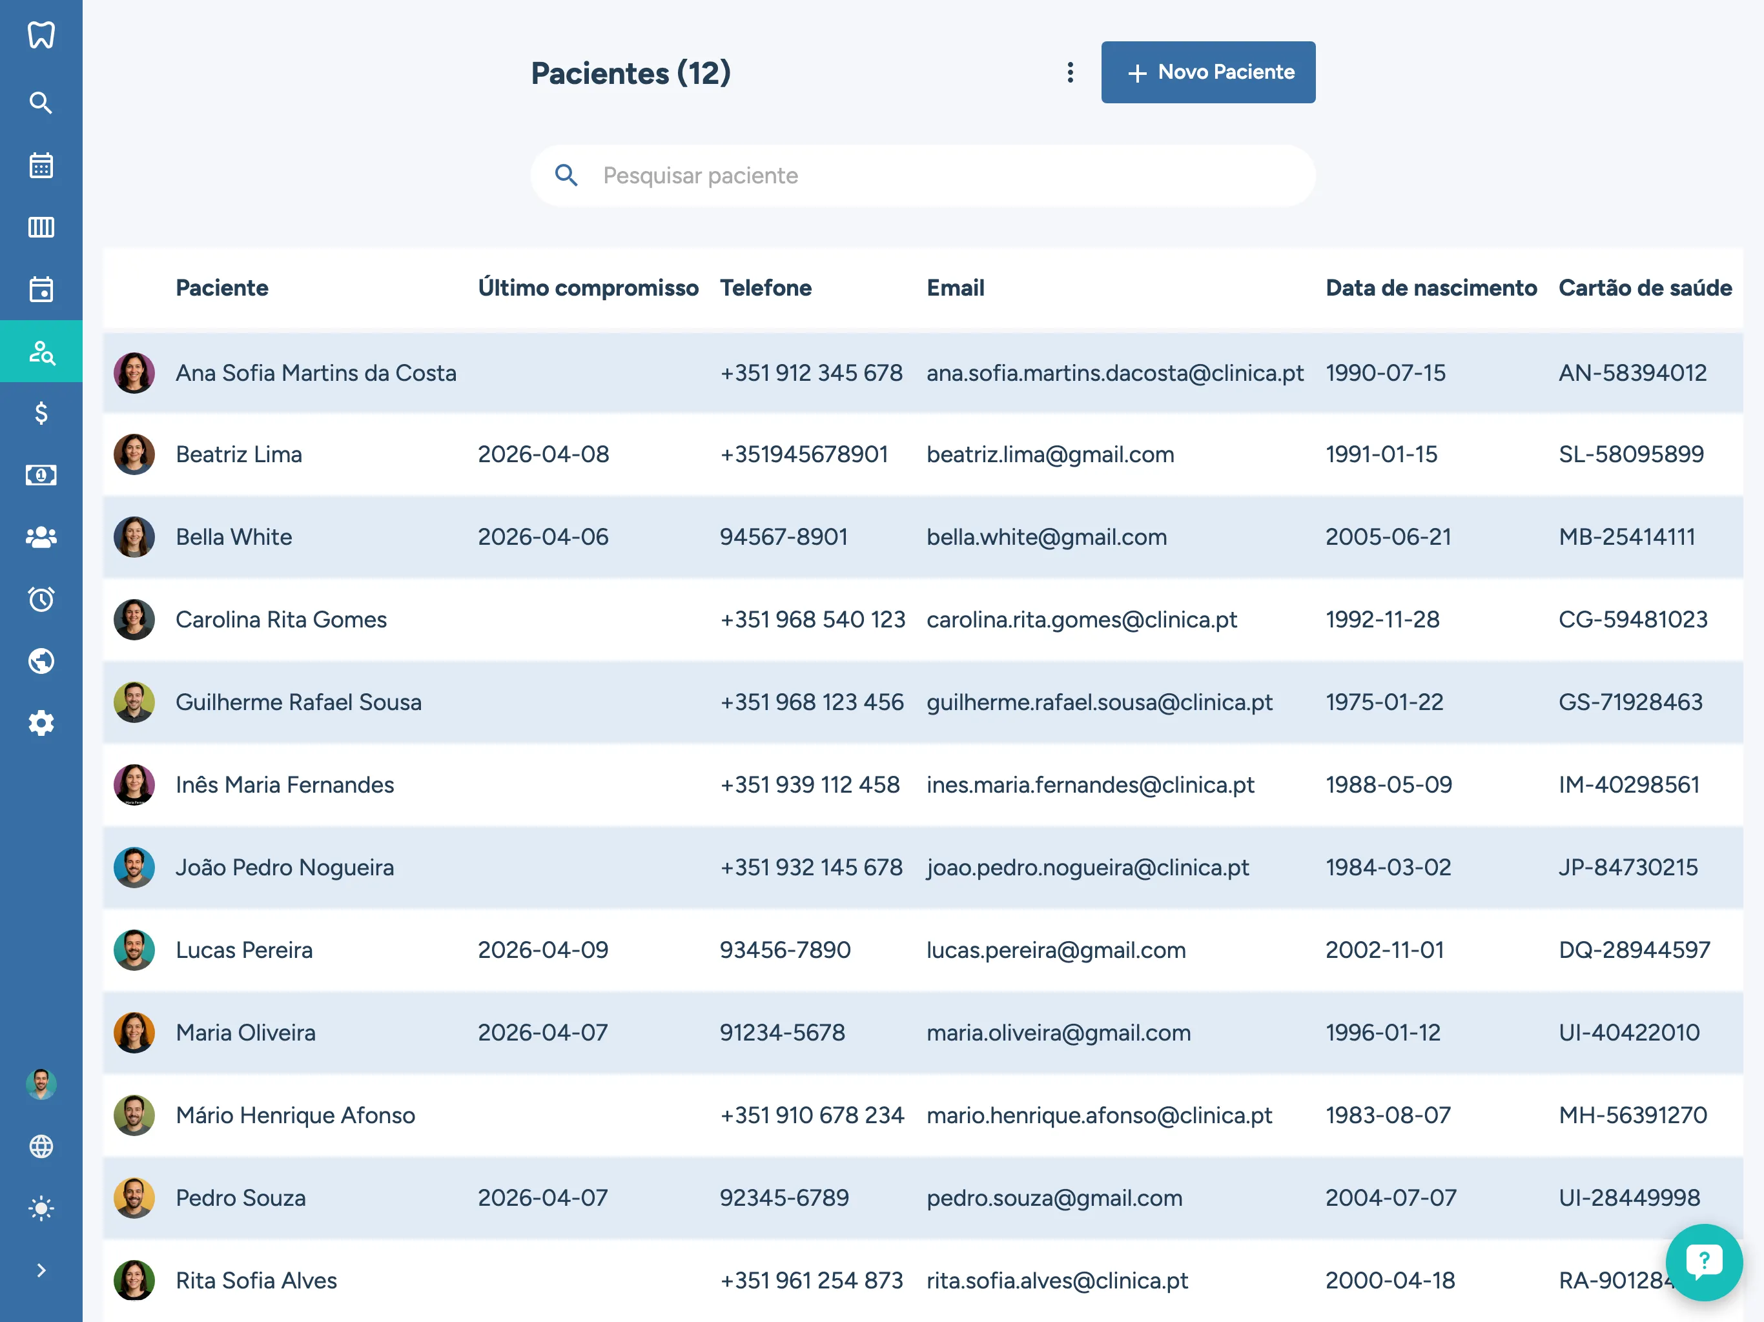Click Lucas Pereira's avatar thumbnail
The image size is (1764, 1322).
(134, 950)
